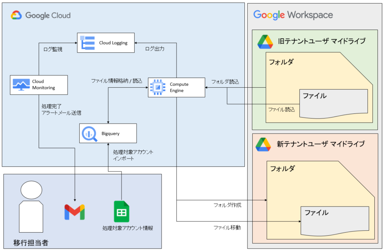Click the 'フォルダ読込' label
The height and width of the screenshot is (251, 383).
pos(225,82)
